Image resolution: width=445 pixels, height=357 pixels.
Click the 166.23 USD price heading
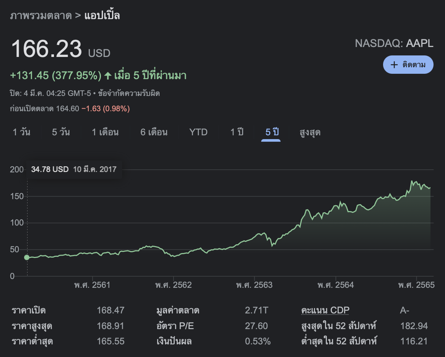coord(60,50)
